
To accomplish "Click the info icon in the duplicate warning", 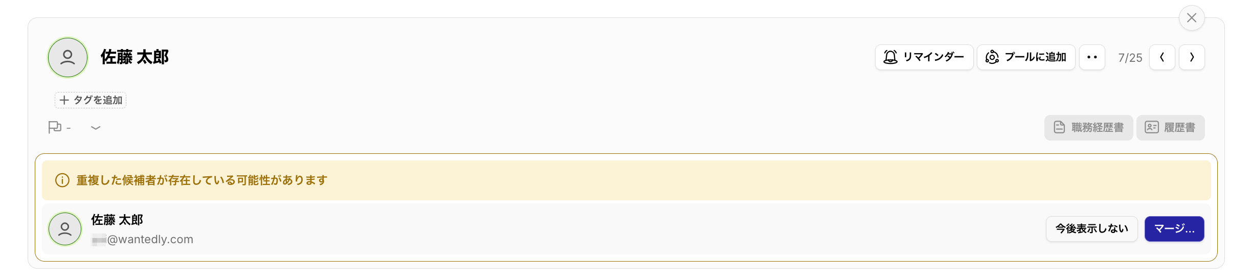I will [x=62, y=180].
